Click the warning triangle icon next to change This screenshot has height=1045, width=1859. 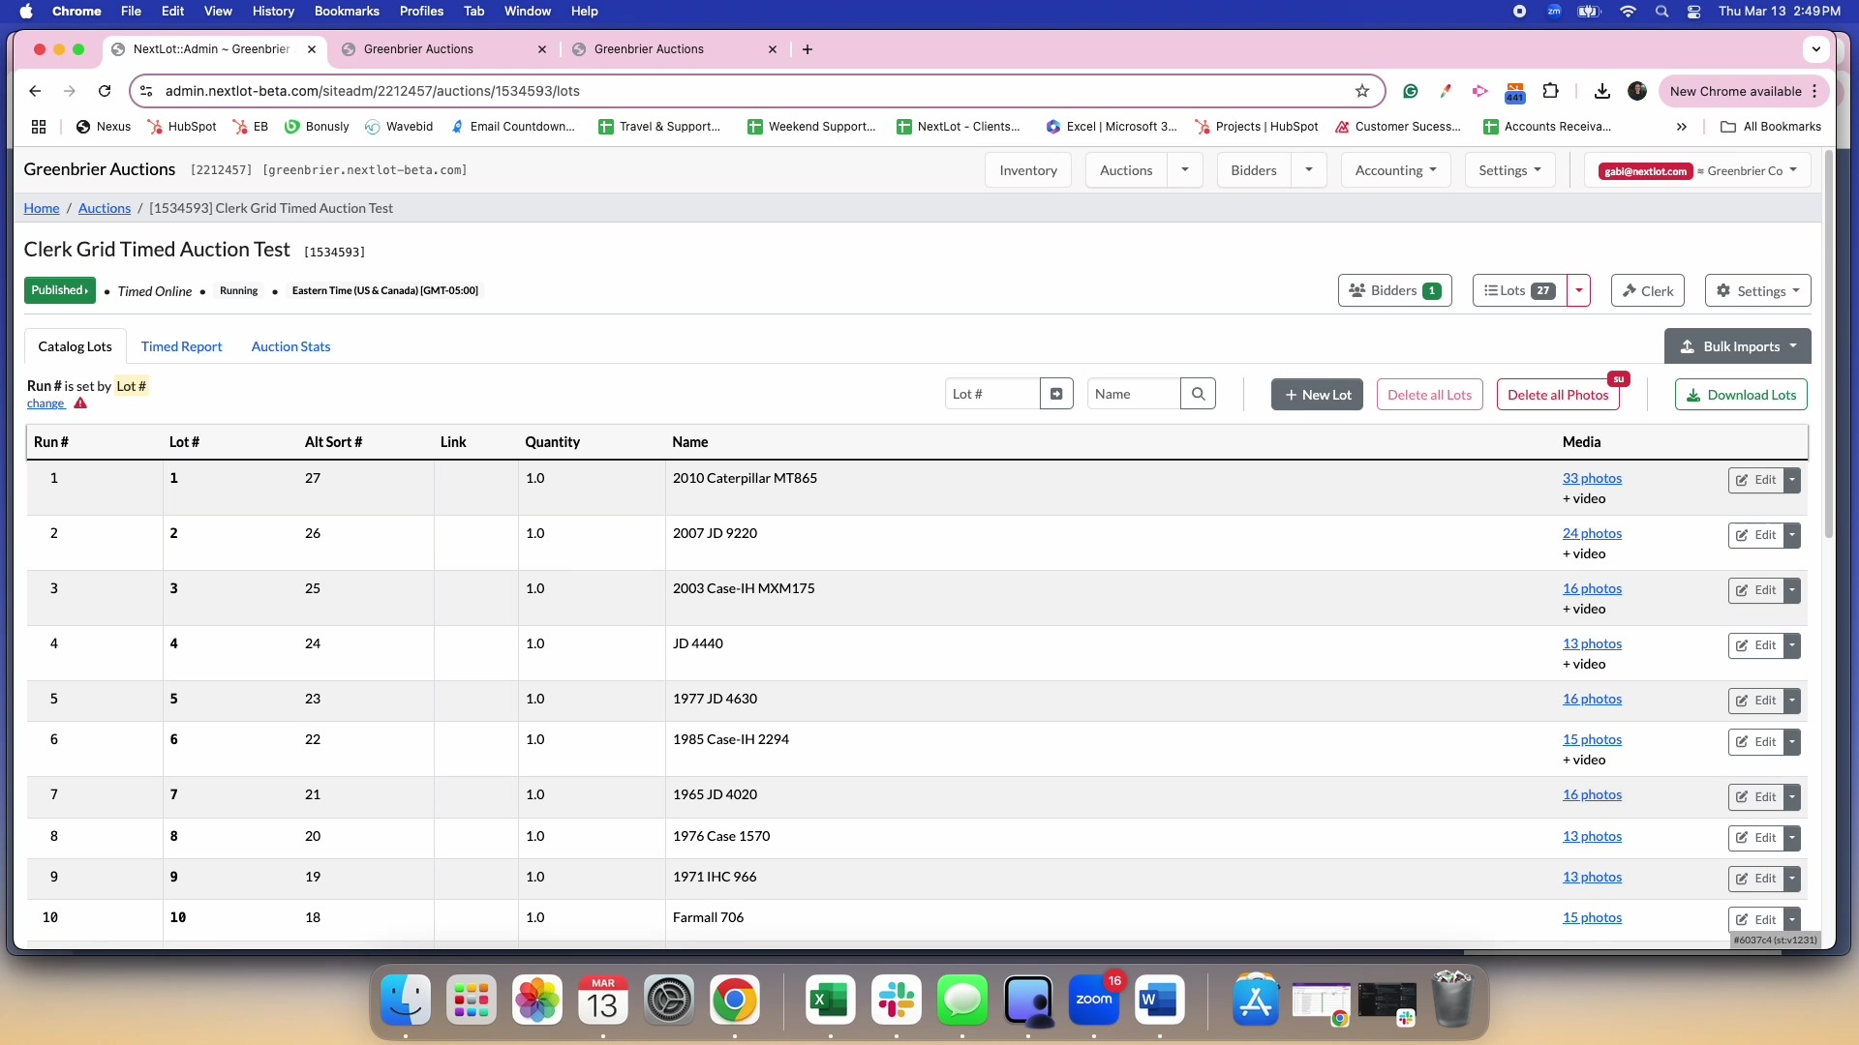pyautogui.click(x=80, y=403)
